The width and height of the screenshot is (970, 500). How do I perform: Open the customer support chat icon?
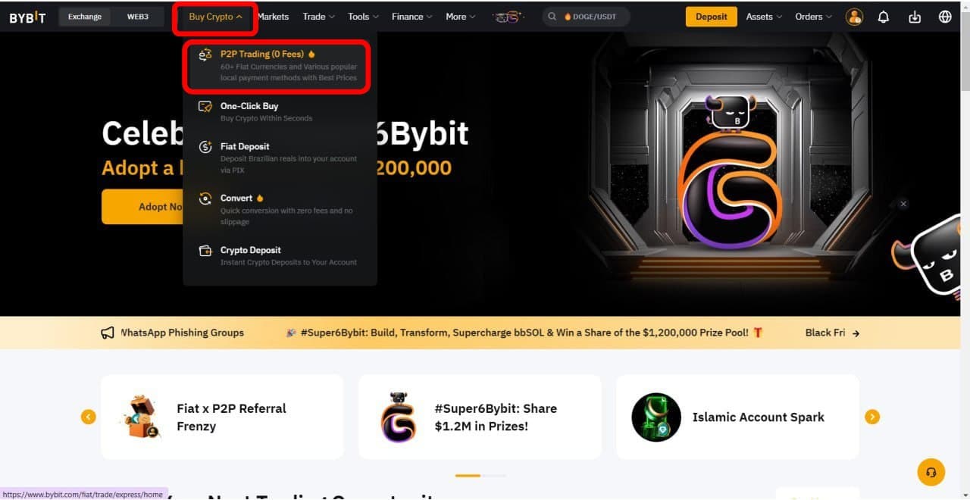pyautogui.click(x=931, y=472)
